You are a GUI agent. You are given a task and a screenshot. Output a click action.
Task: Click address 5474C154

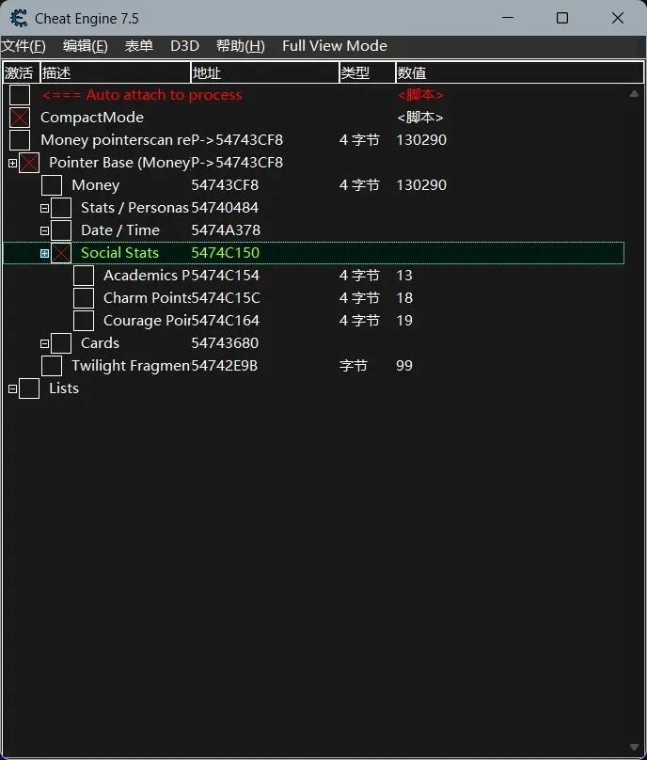click(226, 276)
